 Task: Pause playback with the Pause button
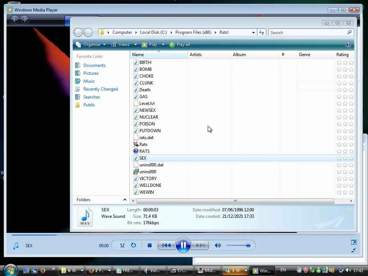pyautogui.click(x=183, y=245)
